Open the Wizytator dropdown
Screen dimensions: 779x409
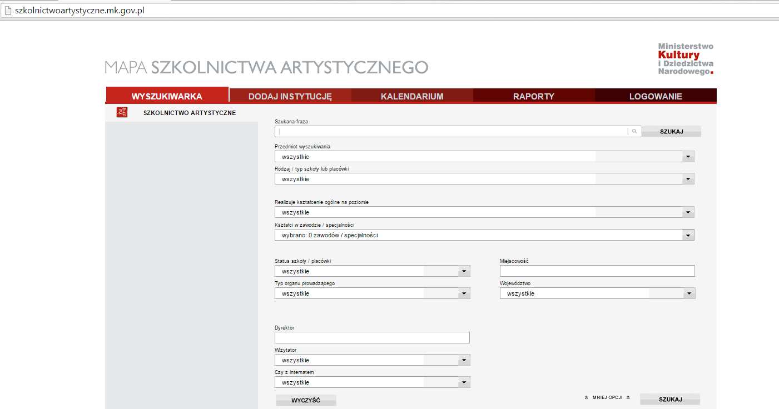pyautogui.click(x=373, y=360)
